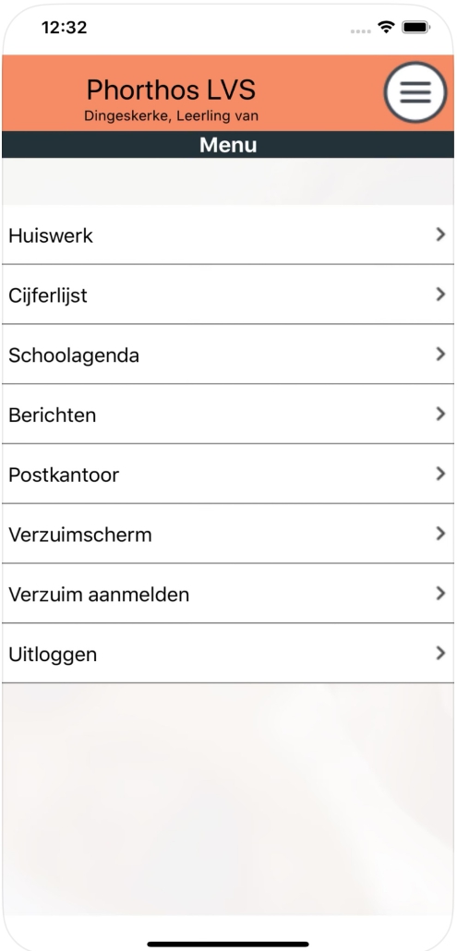Viewport: 457px width, 951px height.
Task: Tap the cellular signal dots
Action: pos(361,31)
